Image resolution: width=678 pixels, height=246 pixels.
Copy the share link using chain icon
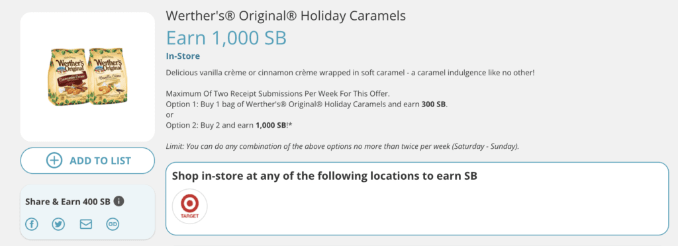pos(113,224)
